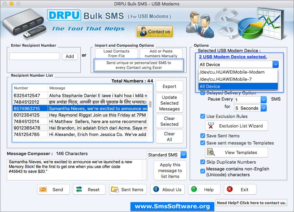Click message cell 'Hey Raymond Riggs! Join us'

tap(98, 115)
